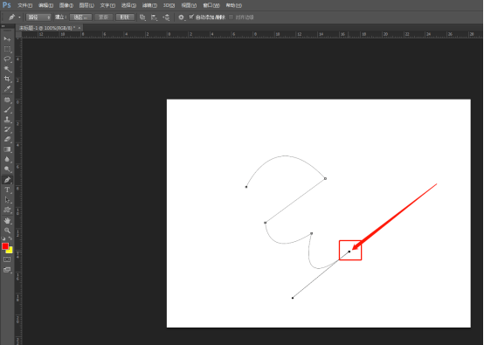Open the Window menu
The width and height of the screenshot is (484, 345).
tap(211, 5)
